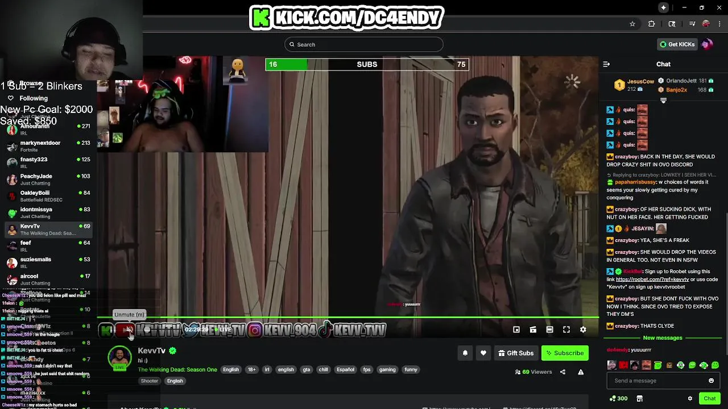The width and height of the screenshot is (728, 409).
Task: Click the funny tag
Action: [411, 370]
